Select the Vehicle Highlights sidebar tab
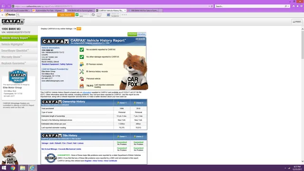 click(19, 44)
